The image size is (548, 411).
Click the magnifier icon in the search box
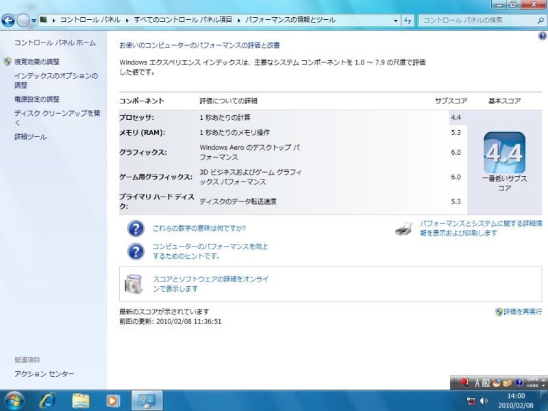point(540,21)
